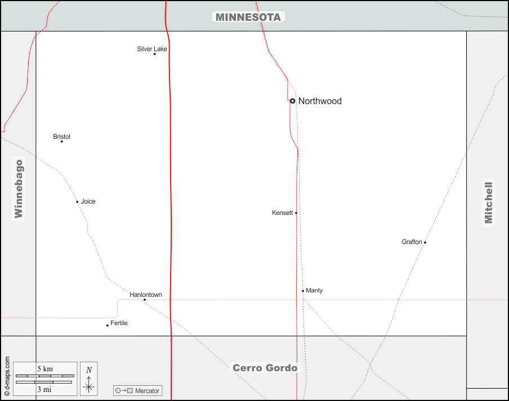Click the Northwood city label

320,101
